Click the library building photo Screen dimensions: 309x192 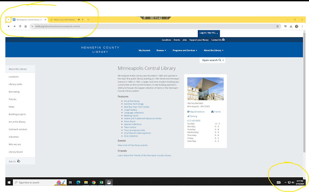[x=206, y=89]
